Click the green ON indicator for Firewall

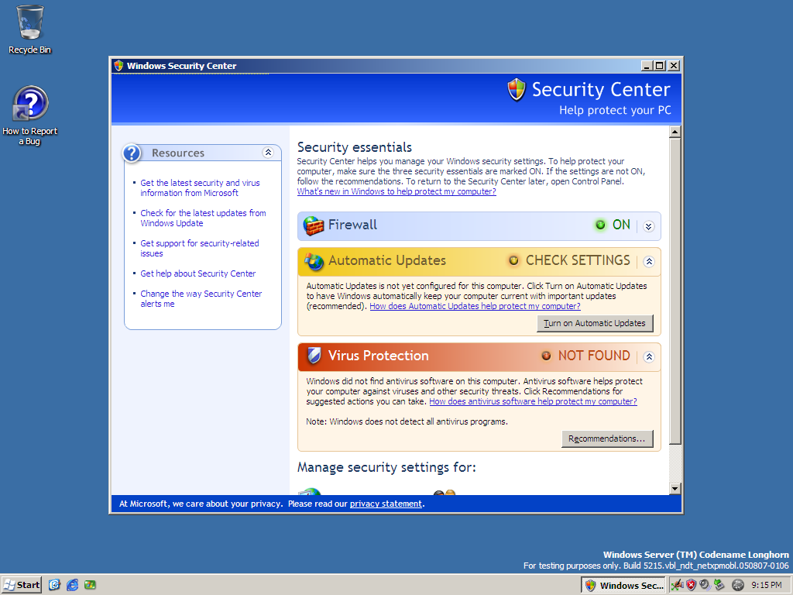600,225
